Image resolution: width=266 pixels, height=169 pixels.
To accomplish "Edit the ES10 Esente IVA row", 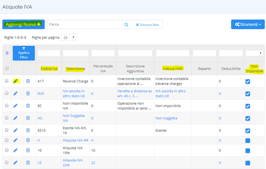I will click(15, 130).
